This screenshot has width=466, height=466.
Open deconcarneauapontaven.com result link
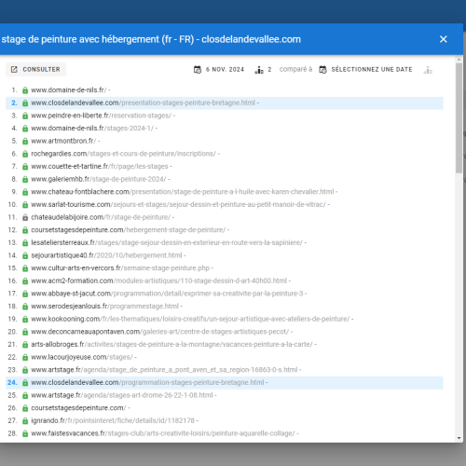click(x=160, y=332)
